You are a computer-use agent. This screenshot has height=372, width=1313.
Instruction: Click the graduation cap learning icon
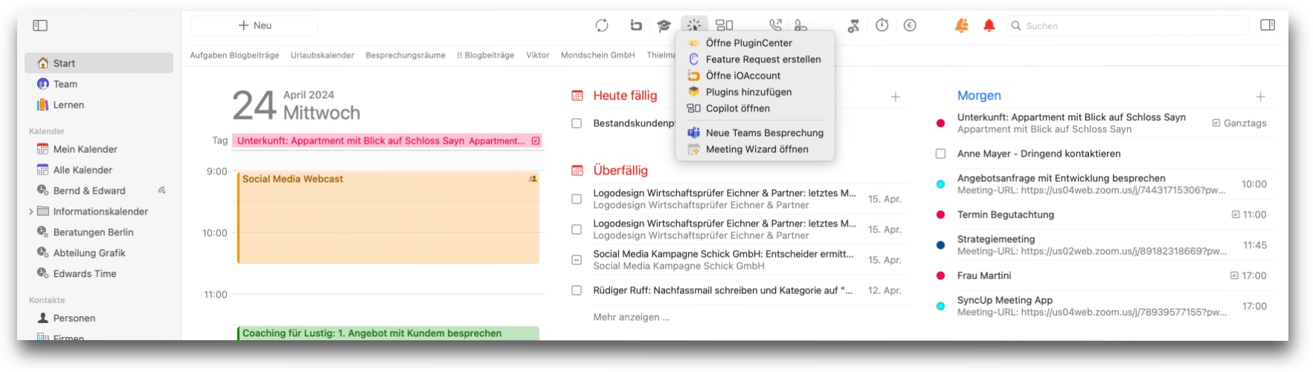[x=664, y=26]
